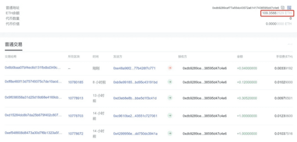
Task: Open transaction hash 0xff8e460f13d75749375c7de10acd
Action: [x=33, y=82]
